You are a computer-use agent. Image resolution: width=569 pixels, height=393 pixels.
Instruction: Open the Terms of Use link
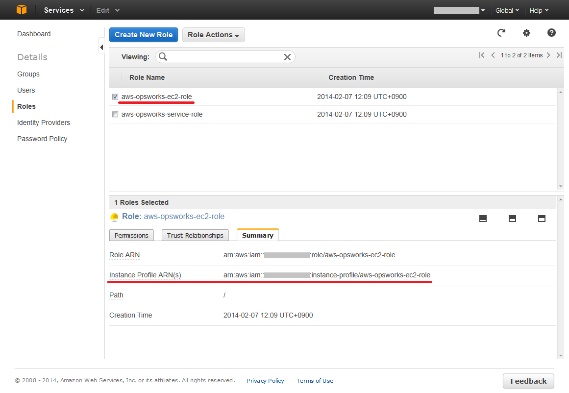[x=315, y=381]
